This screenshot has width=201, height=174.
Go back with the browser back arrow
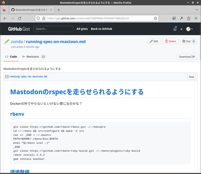tap(5, 19)
